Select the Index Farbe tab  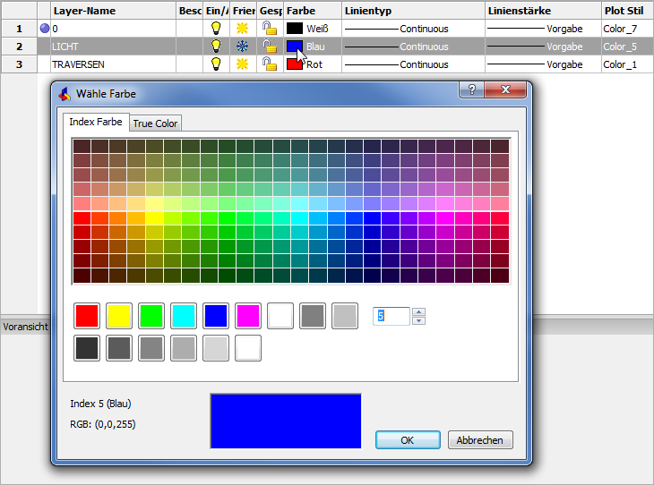coord(96,123)
